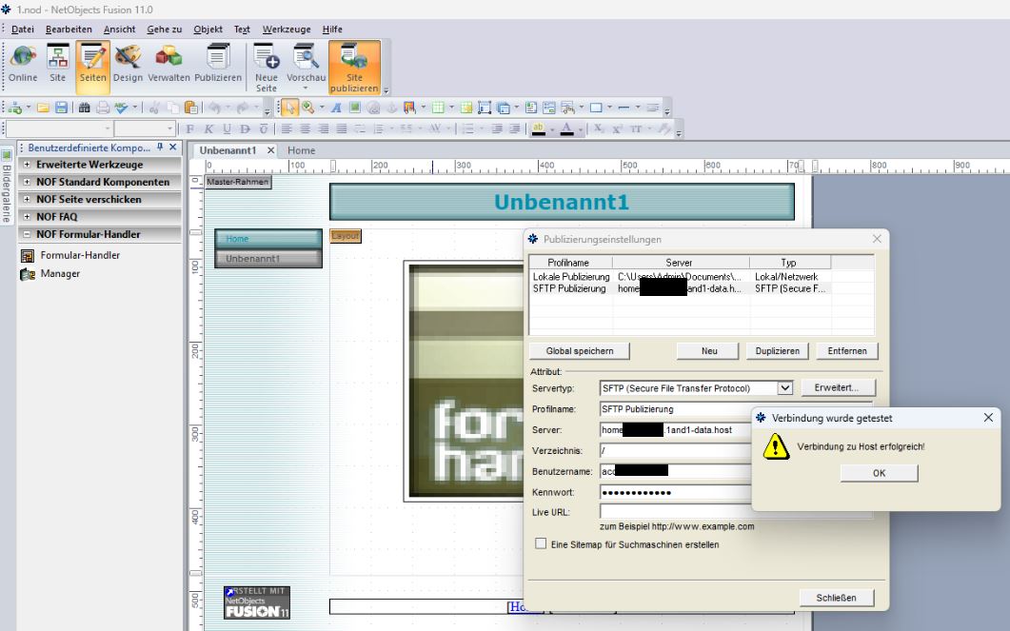Click the Schließen button
The height and width of the screenshot is (631, 1010).
click(836, 598)
